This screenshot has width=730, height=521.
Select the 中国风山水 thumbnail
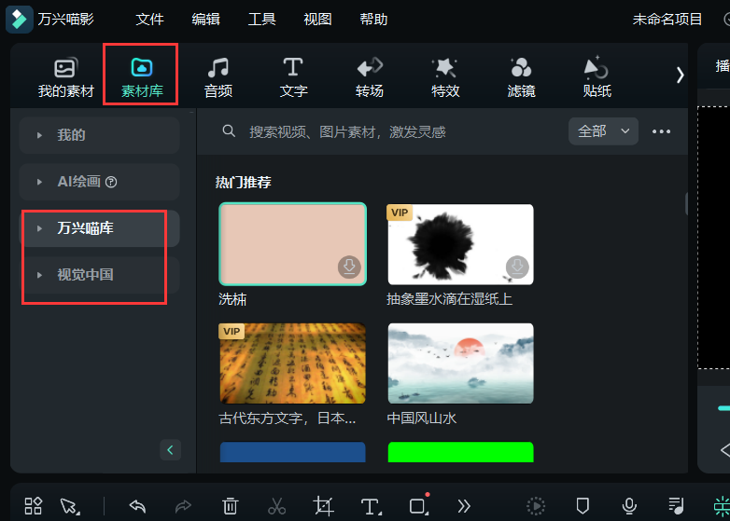point(460,363)
